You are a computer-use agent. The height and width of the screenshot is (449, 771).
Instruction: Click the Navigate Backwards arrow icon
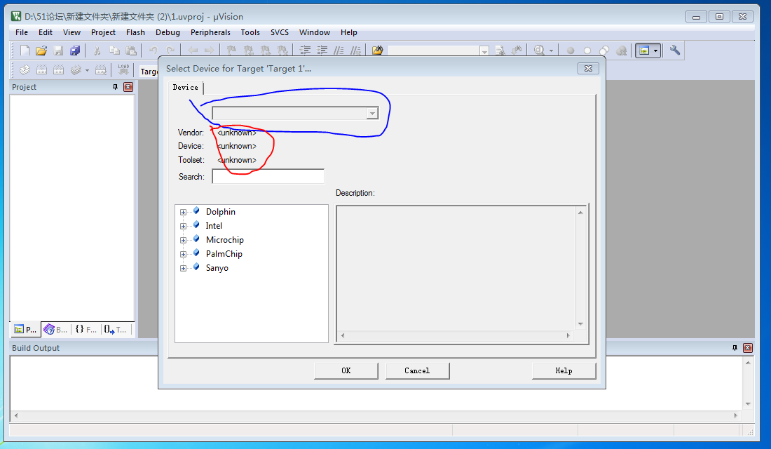[x=193, y=51]
